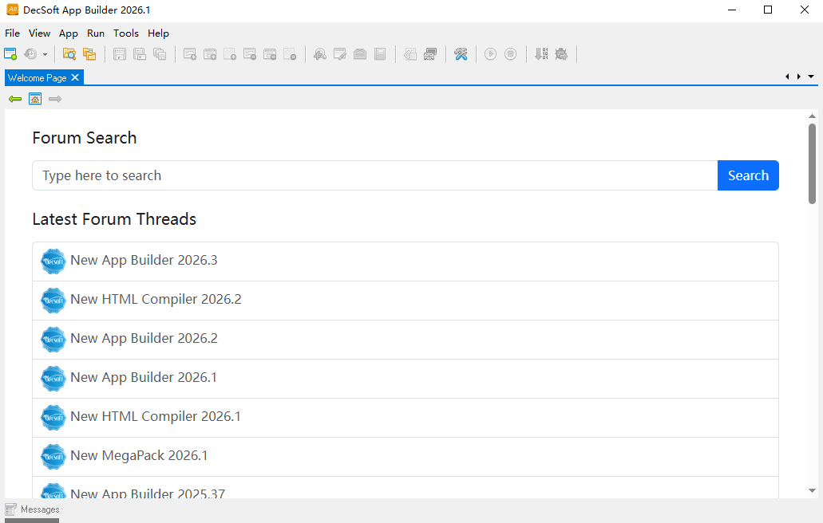This screenshot has width=823, height=523.
Task: Open the Run menu
Action: 96,33
